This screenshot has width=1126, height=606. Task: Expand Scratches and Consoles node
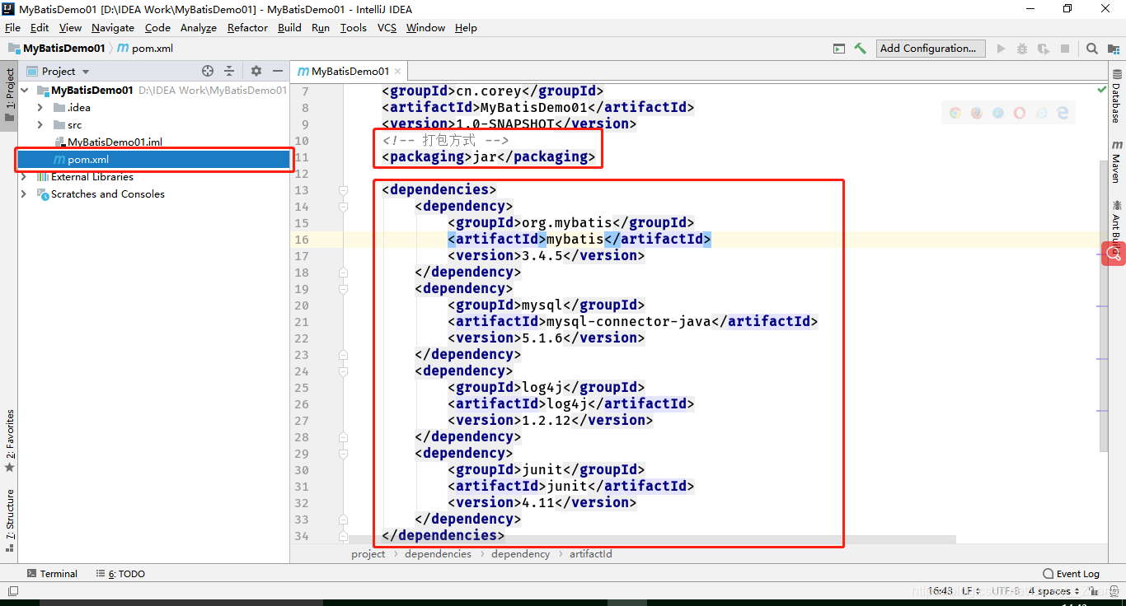[24, 194]
